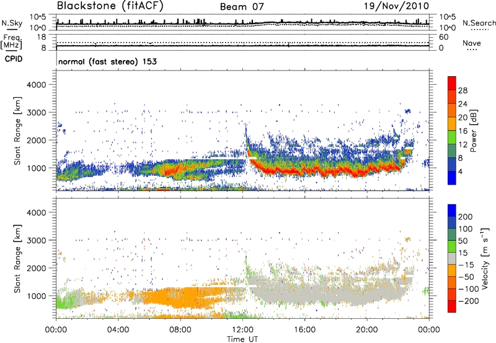The width and height of the screenshot is (496, 343).
Task: Click the "200" label on the Velocity color bar
Action: click(466, 217)
